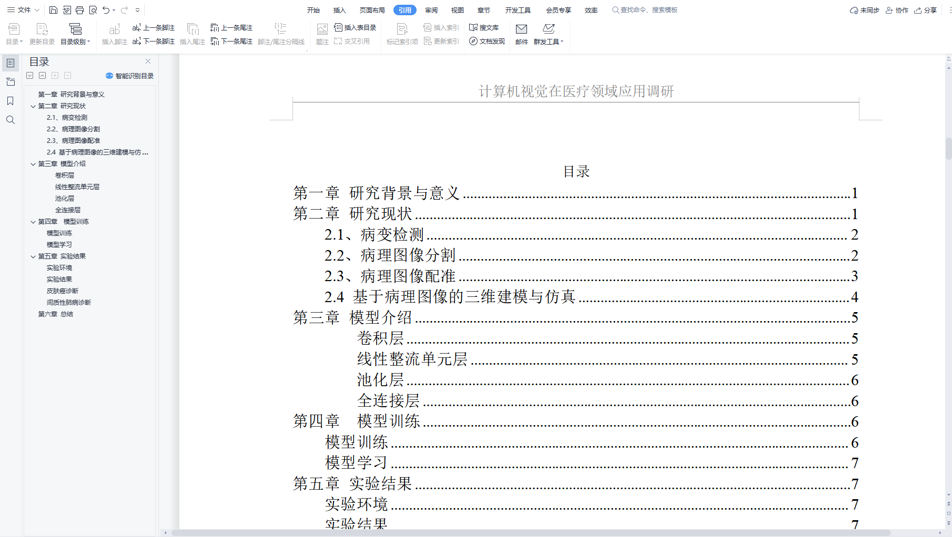Click the bookmark sidebar icon

pyautogui.click(x=10, y=101)
